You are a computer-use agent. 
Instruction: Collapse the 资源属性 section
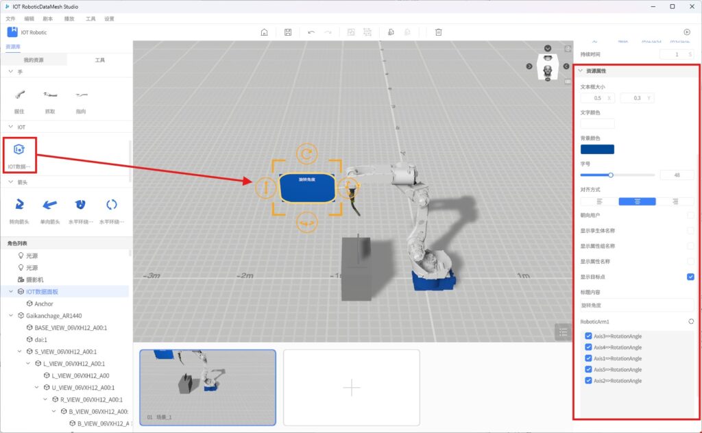pos(580,71)
